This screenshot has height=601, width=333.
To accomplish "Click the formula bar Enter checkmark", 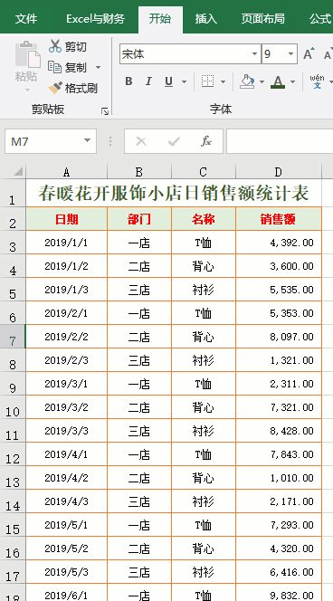I will click(174, 141).
